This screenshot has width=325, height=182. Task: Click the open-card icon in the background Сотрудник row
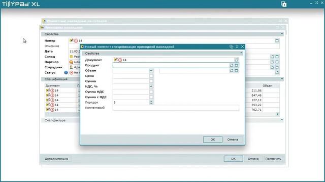tap(272, 67)
